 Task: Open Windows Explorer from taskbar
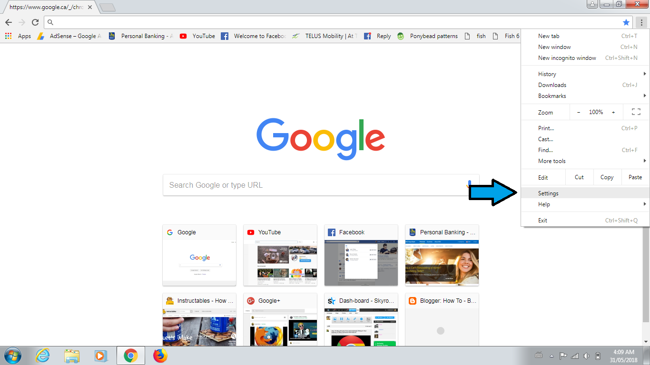pyautogui.click(x=72, y=355)
